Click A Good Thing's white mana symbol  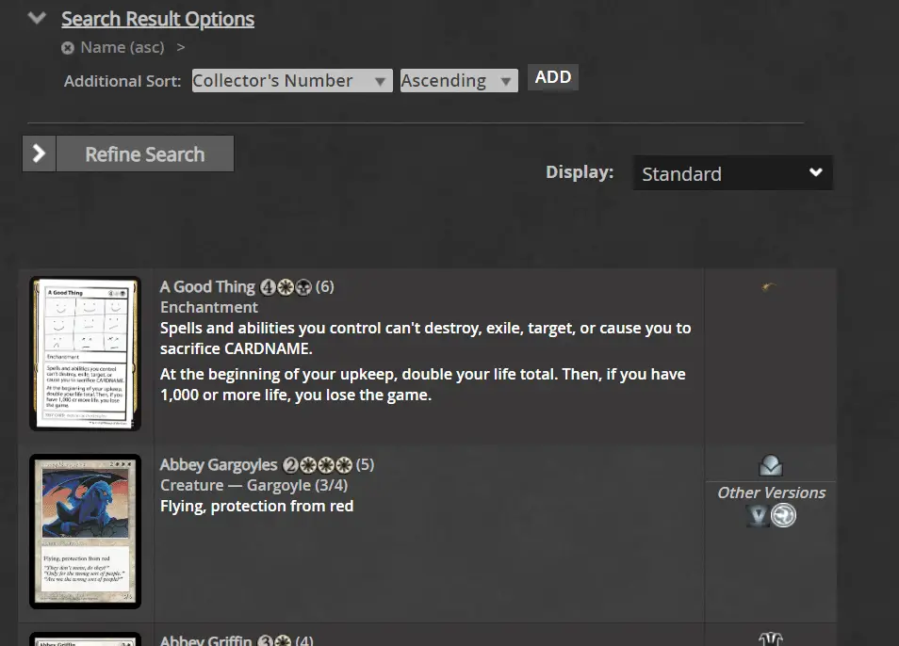(286, 287)
